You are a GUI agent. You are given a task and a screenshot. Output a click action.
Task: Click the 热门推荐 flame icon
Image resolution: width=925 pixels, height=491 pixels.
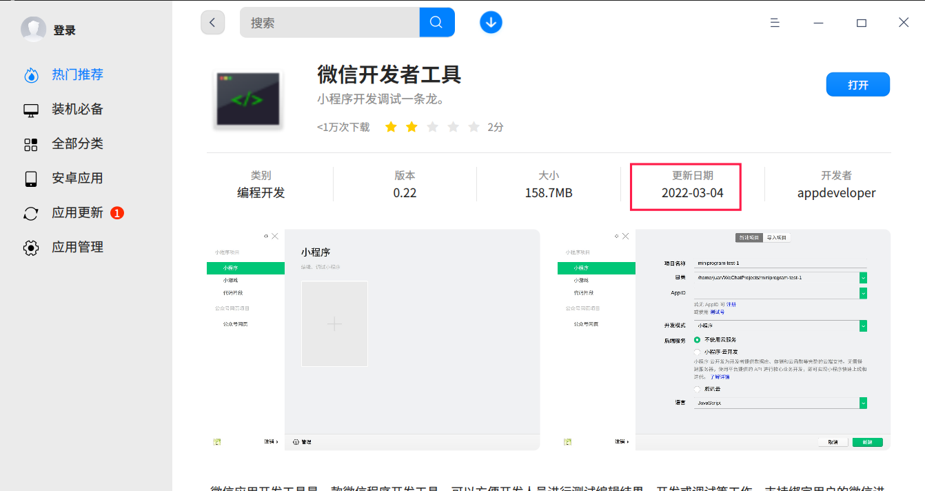tap(31, 75)
